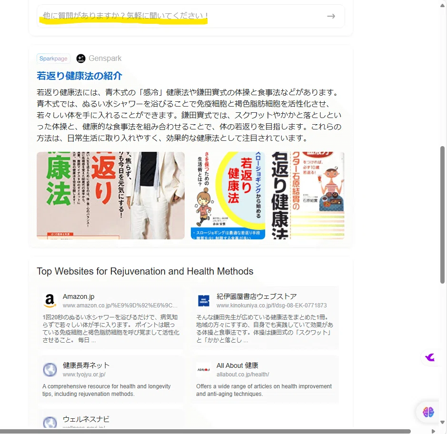The image size is (447, 434).
Task: View the book cover with man in white suit
Action: click(x=110, y=196)
